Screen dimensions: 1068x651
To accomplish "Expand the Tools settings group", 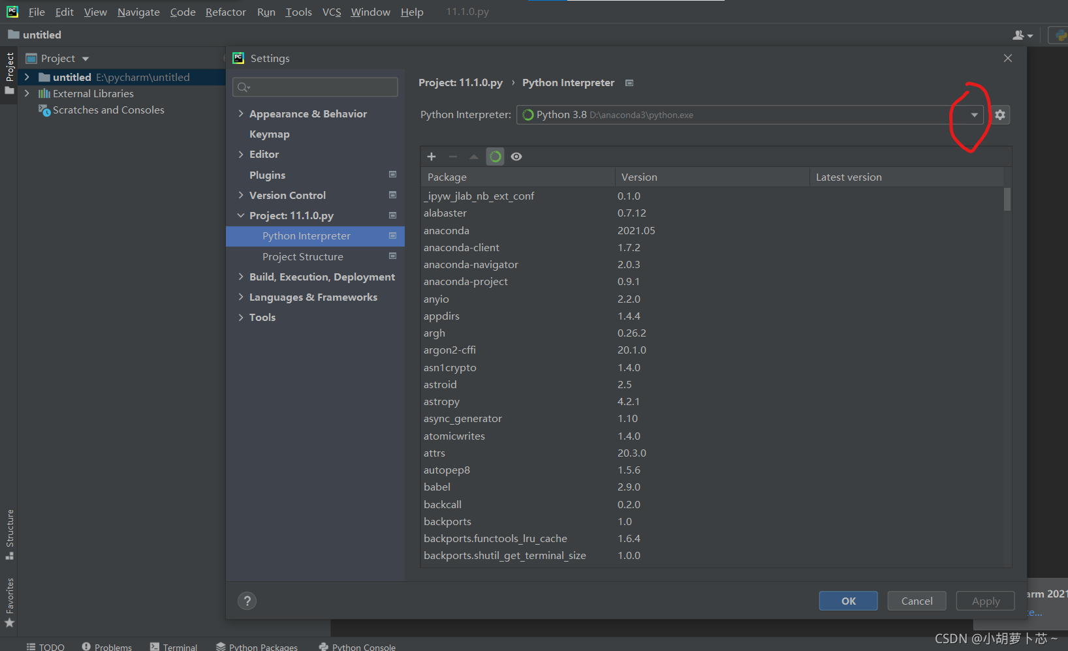I will [x=241, y=317].
